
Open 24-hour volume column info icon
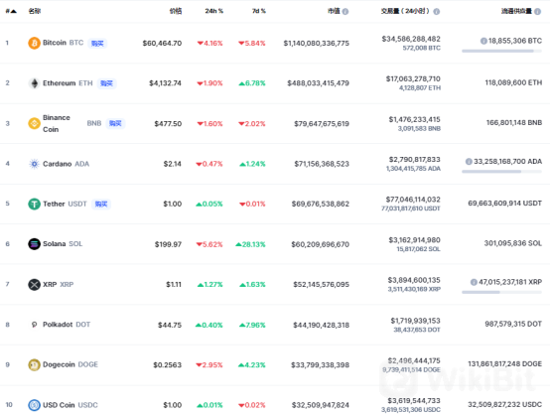[x=437, y=12]
